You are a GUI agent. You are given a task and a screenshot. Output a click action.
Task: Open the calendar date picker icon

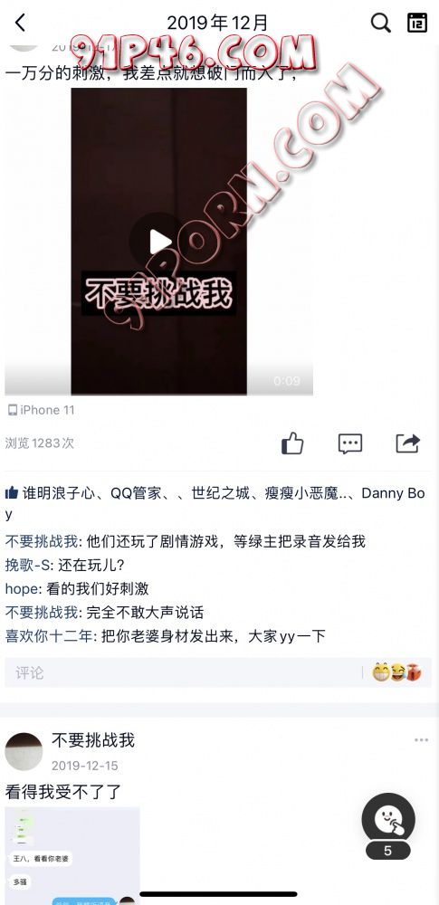pyautogui.click(x=417, y=23)
